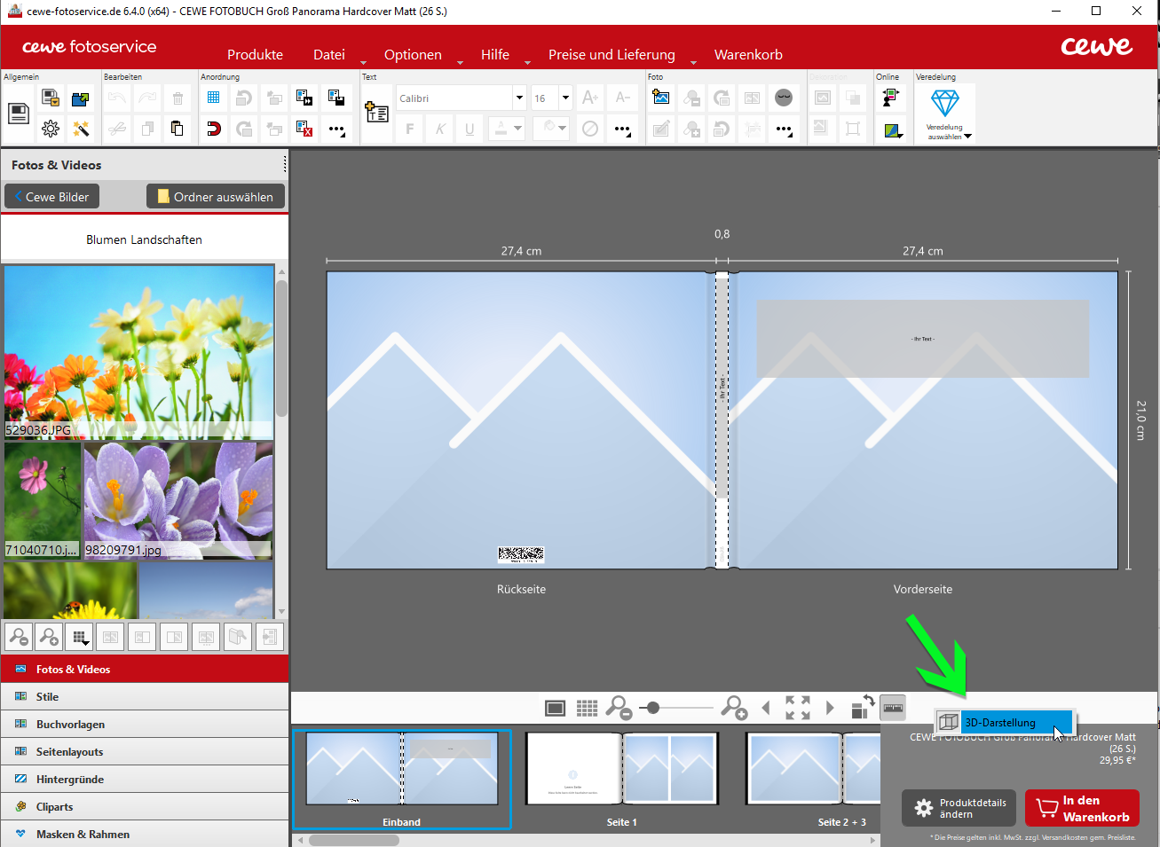Open the font size 16 dropdown
The width and height of the screenshot is (1160, 847).
565,98
